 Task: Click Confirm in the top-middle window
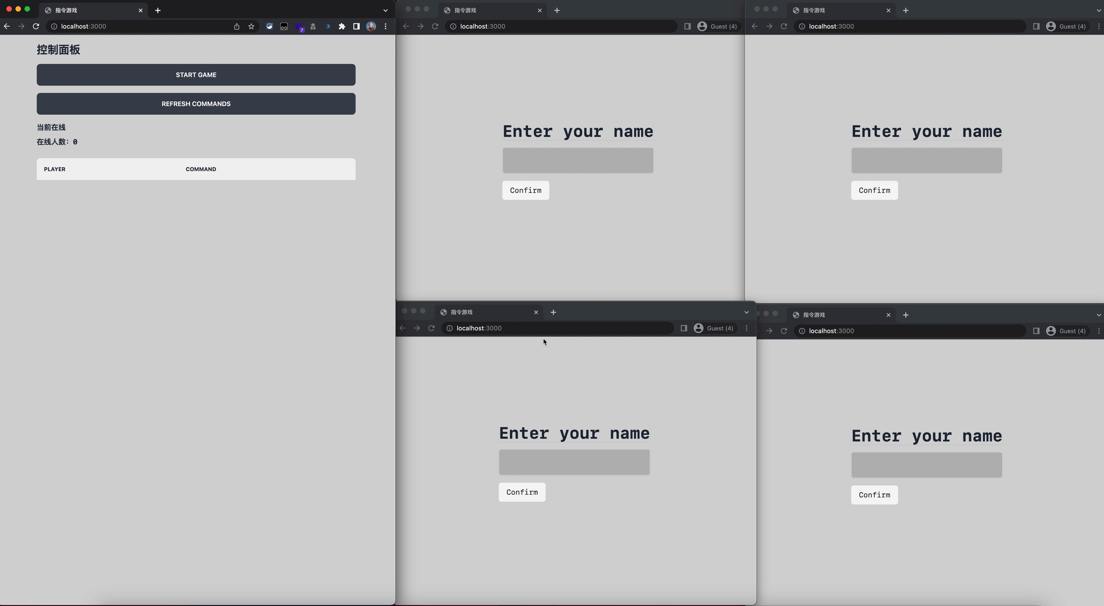click(525, 191)
